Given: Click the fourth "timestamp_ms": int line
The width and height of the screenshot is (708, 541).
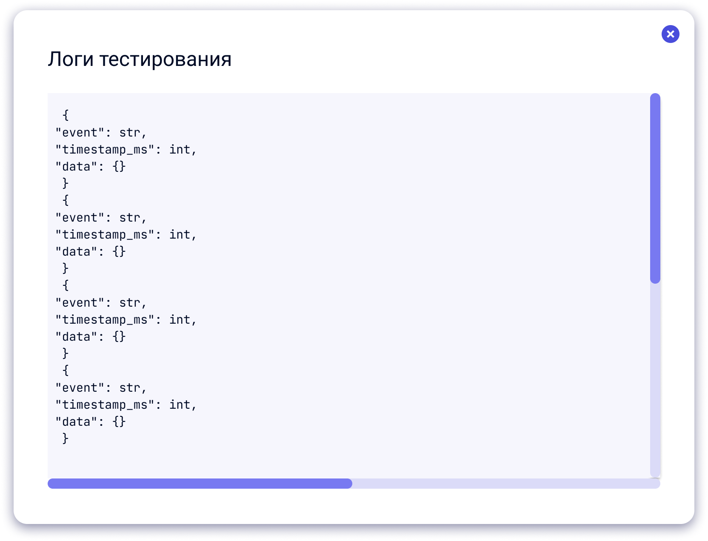Looking at the screenshot, I should click(x=126, y=405).
